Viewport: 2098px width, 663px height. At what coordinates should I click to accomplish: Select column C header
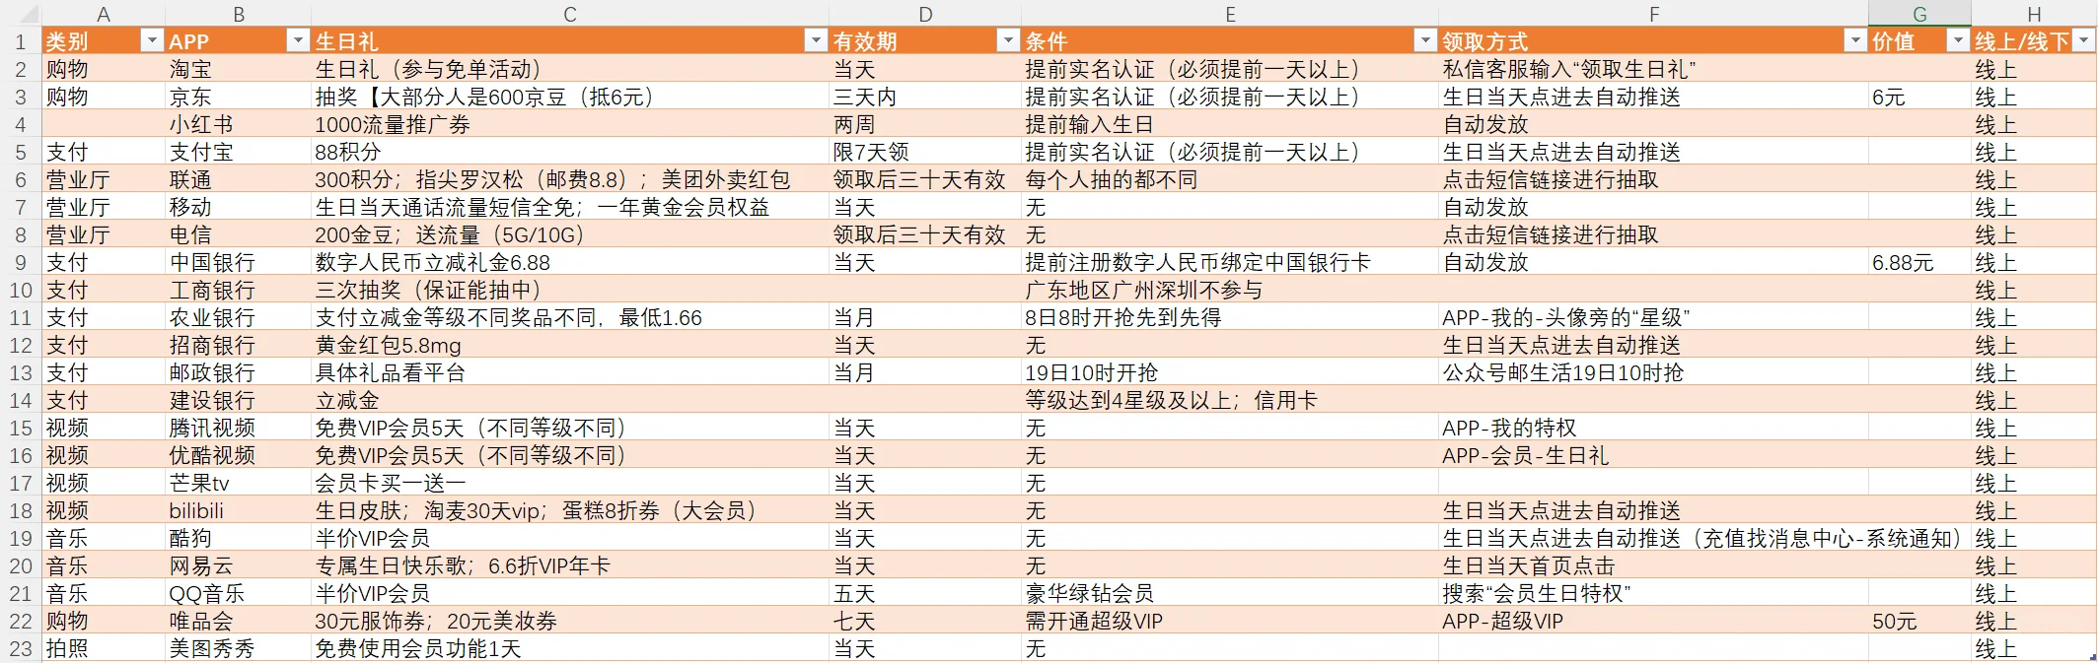[570, 14]
